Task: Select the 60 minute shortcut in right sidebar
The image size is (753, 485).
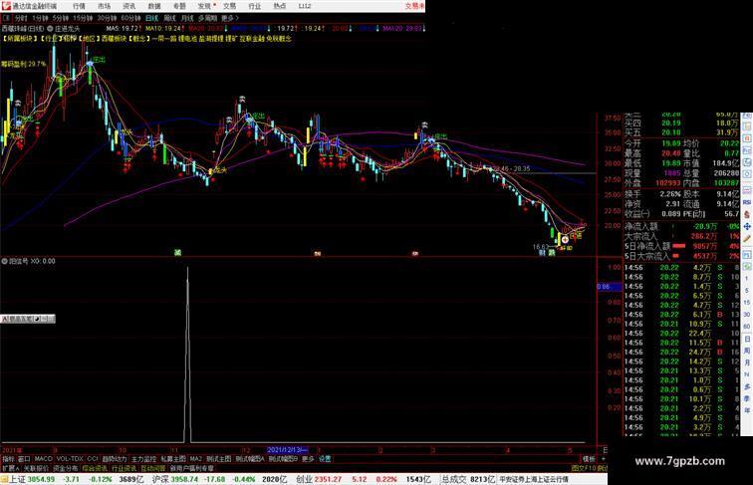Action: (x=747, y=327)
